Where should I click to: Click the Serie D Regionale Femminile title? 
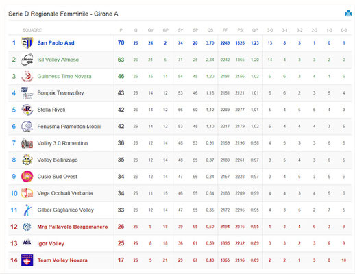coord(63,14)
